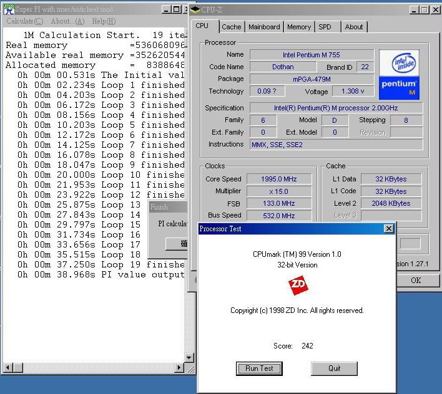Screen dimensions: 442x394
Task: Click Super PI horizontal scrollbar left arrow
Action: (7, 368)
